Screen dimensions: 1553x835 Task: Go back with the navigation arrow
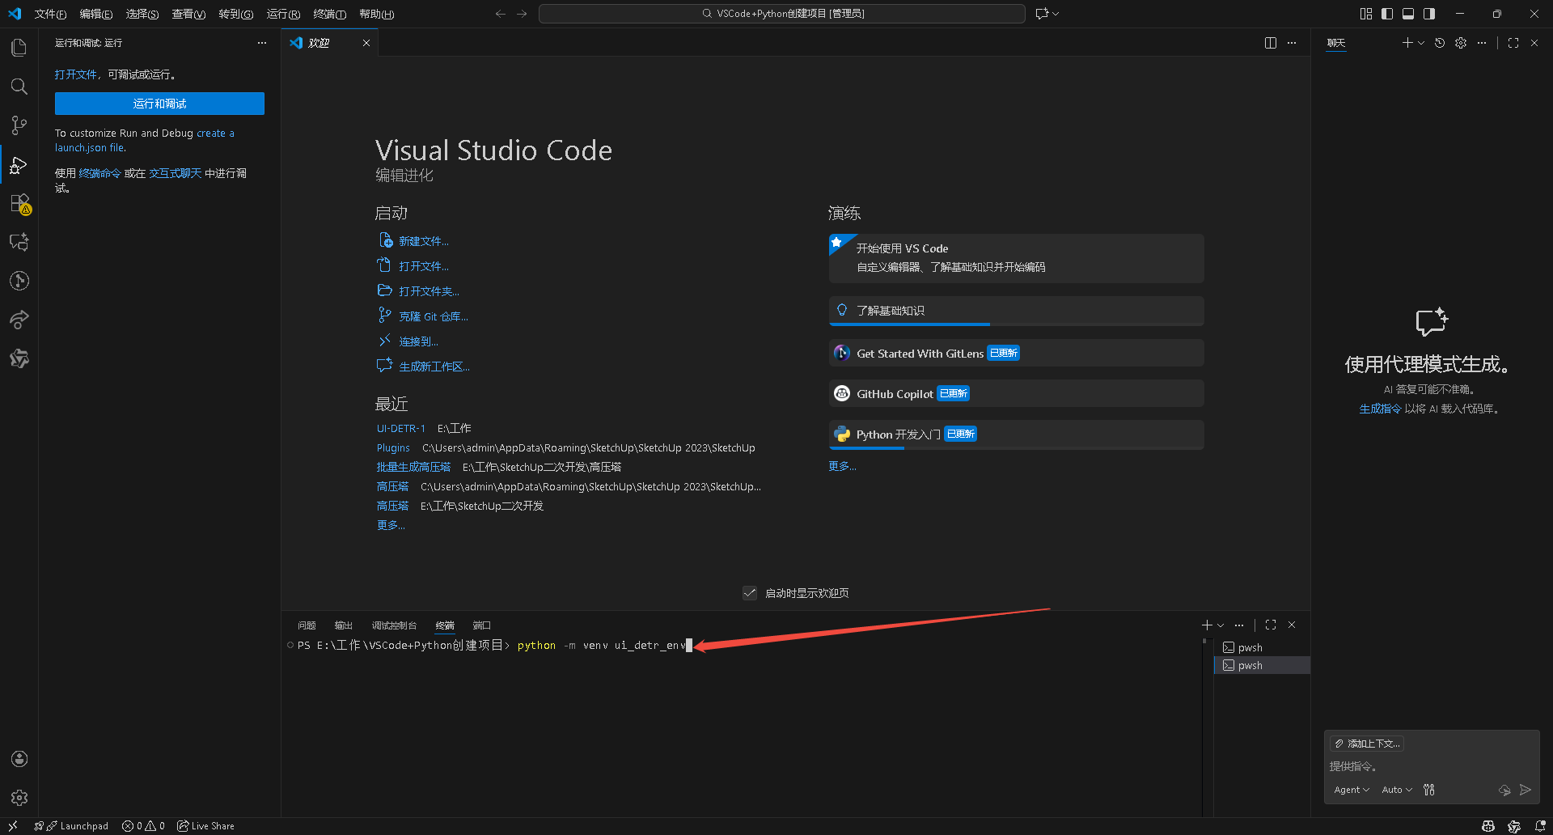click(x=501, y=14)
